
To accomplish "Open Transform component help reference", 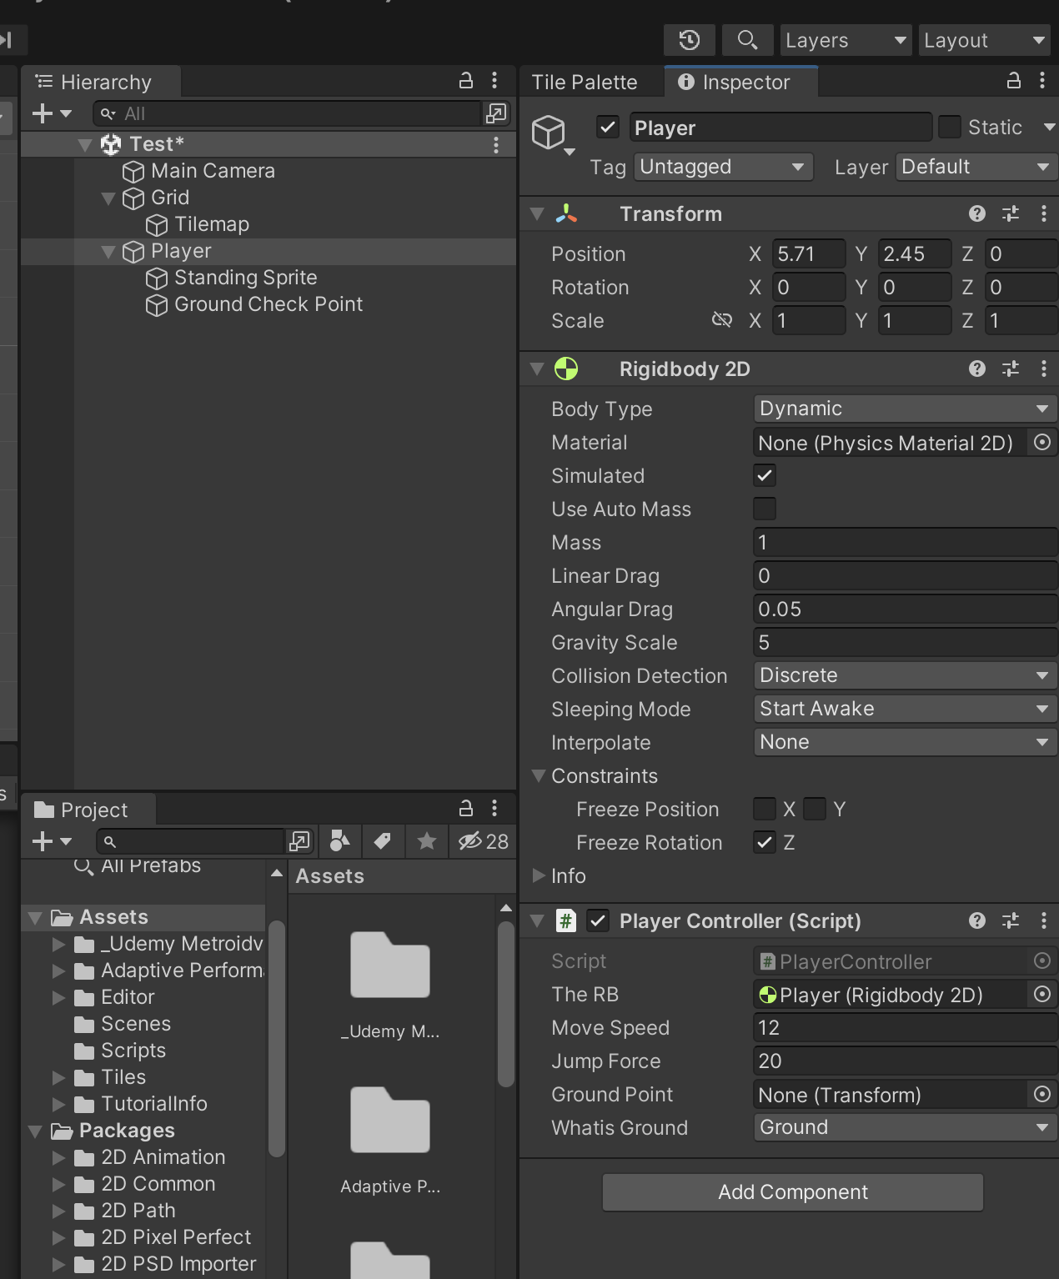I will tap(977, 213).
